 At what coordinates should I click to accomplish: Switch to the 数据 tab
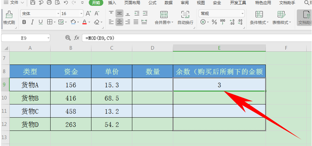click(x=169, y=3)
